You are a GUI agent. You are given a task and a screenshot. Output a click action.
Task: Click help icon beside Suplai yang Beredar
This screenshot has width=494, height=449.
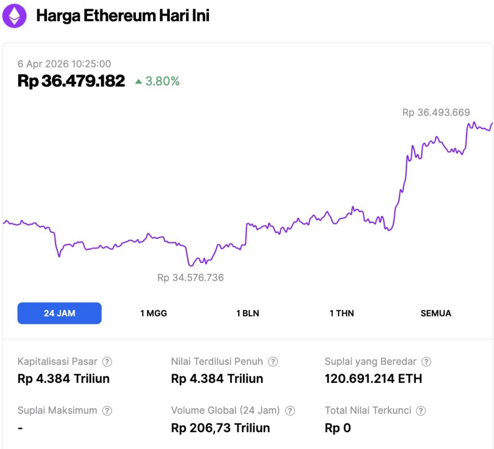[x=426, y=362]
